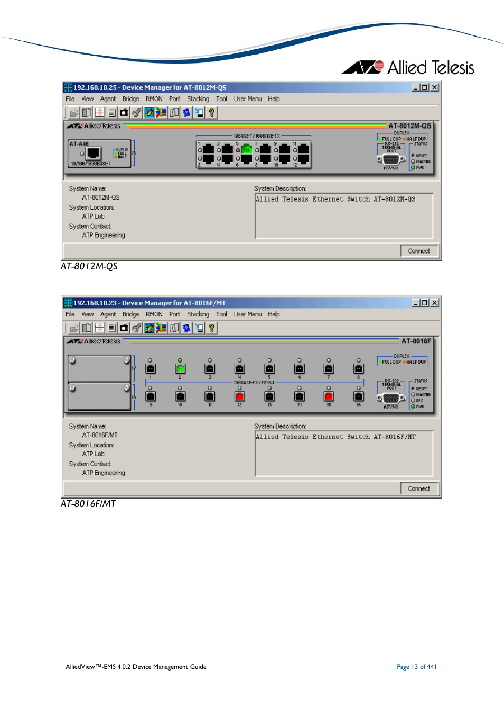
Task: Open Port menu in the AT-8016F/MT window
Action: coord(175,314)
